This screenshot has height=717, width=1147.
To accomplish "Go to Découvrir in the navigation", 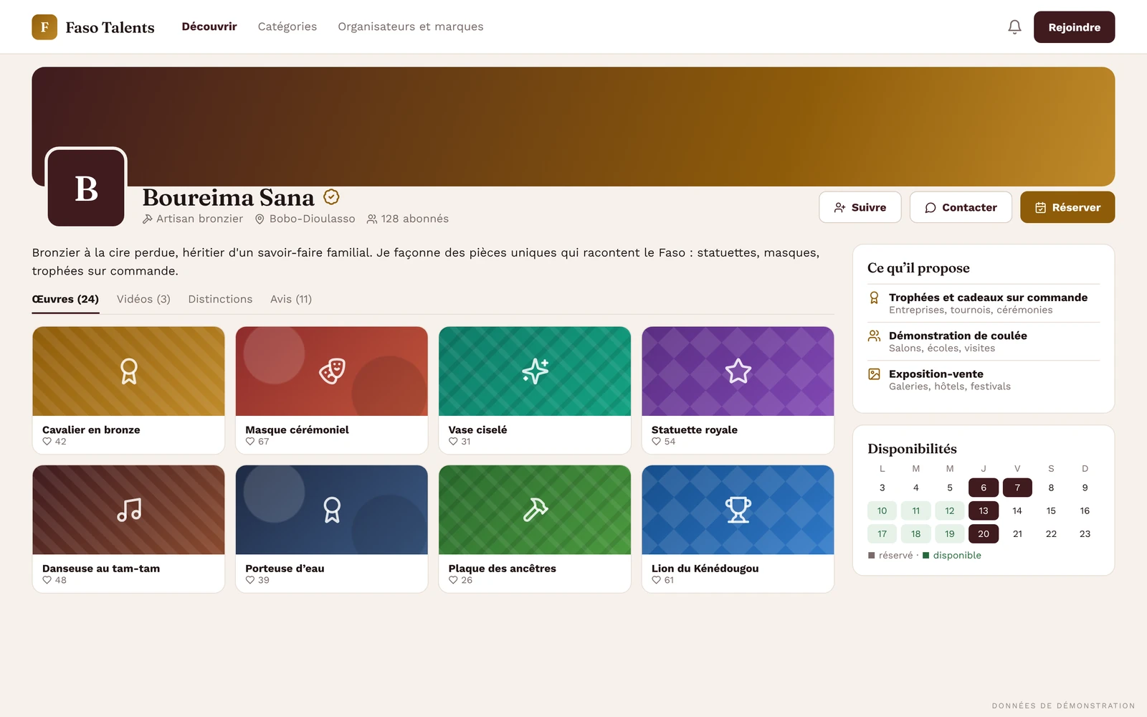I will [x=209, y=27].
